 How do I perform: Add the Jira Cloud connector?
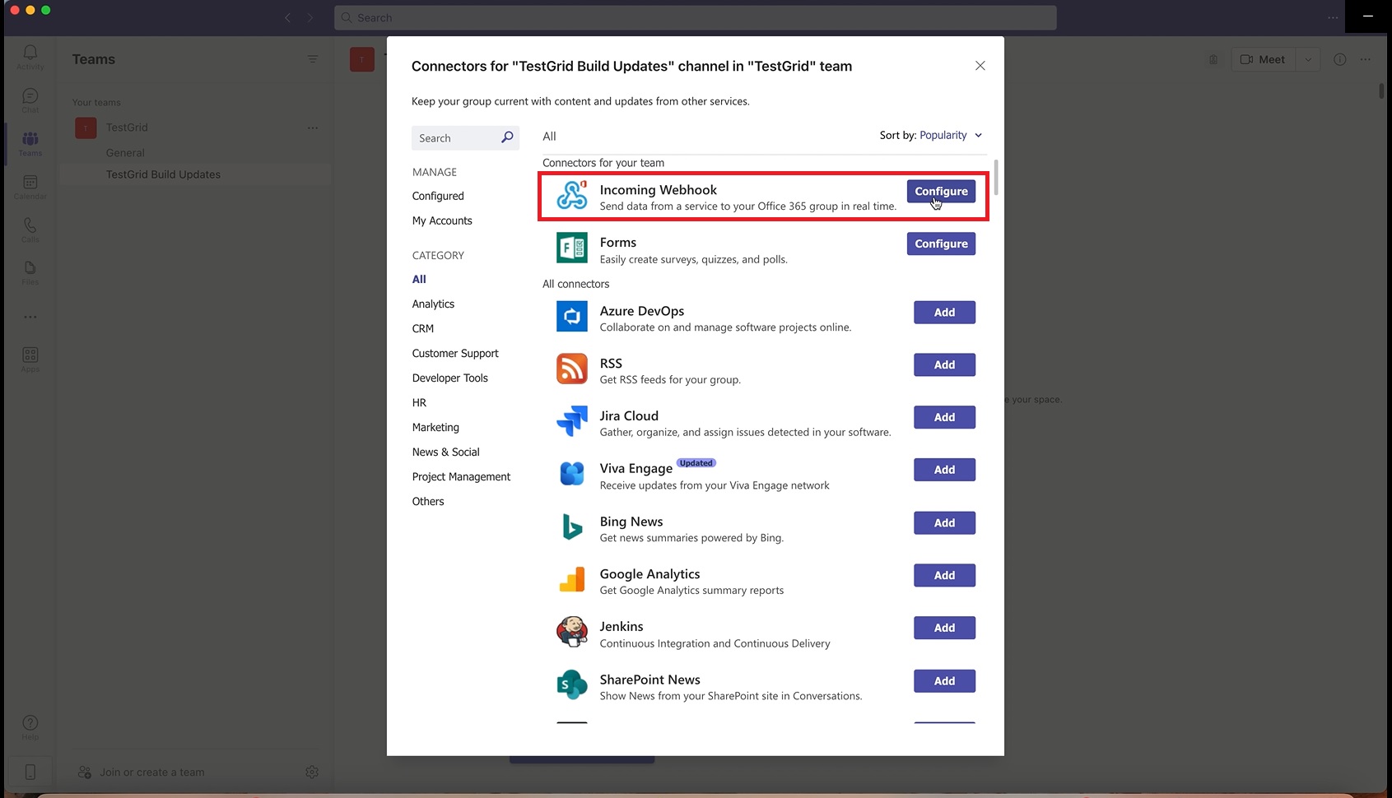(944, 417)
